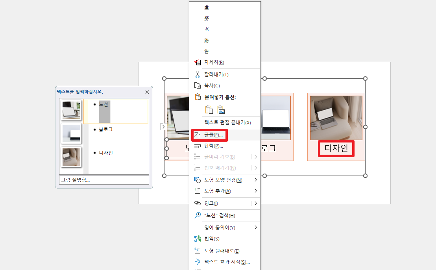Image resolution: width=436 pixels, height=270 pixels.
Task: Choose the first paste option icon
Action: tap(209, 109)
